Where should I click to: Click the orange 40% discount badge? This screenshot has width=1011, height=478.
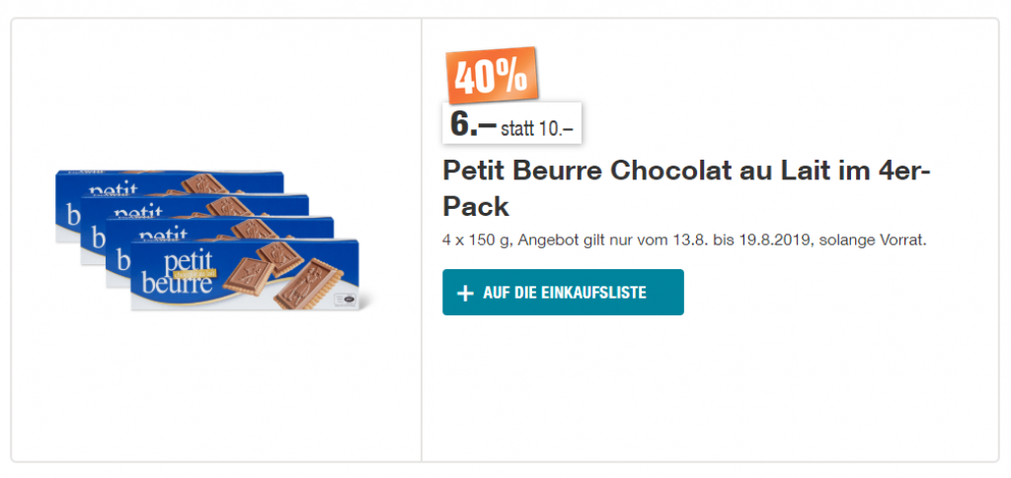(x=493, y=75)
